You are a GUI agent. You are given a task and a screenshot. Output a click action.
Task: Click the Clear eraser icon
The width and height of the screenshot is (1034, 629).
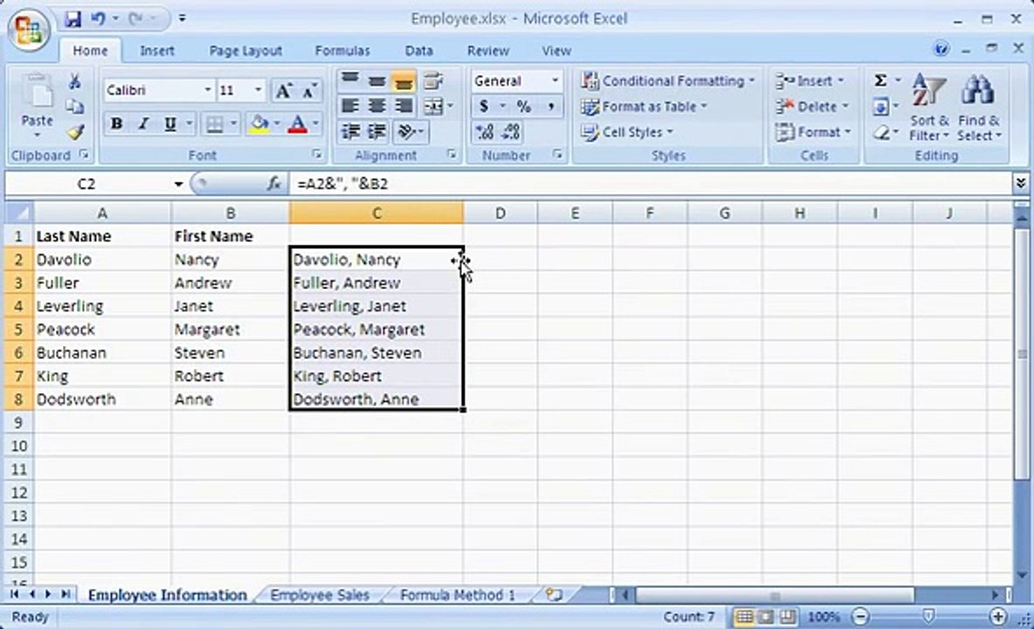click(880, 133)
